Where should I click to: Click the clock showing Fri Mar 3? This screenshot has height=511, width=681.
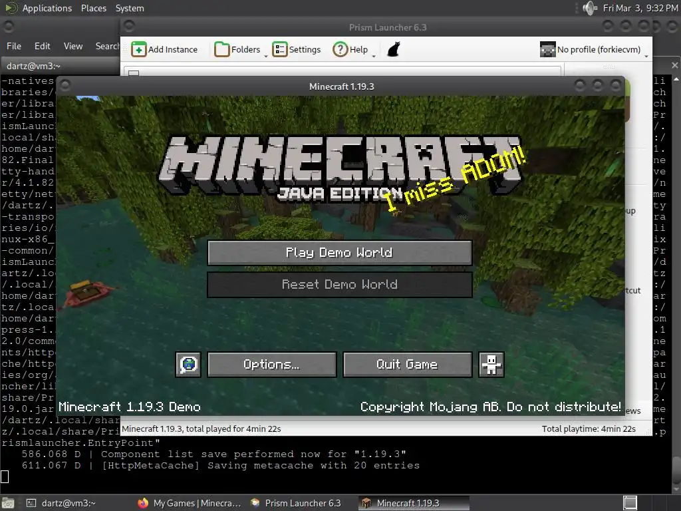(x=640, y=8)
